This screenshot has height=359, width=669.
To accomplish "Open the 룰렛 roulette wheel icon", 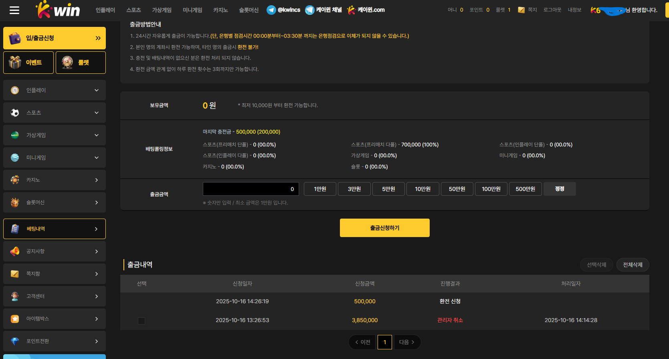I will tap(67, 63).
